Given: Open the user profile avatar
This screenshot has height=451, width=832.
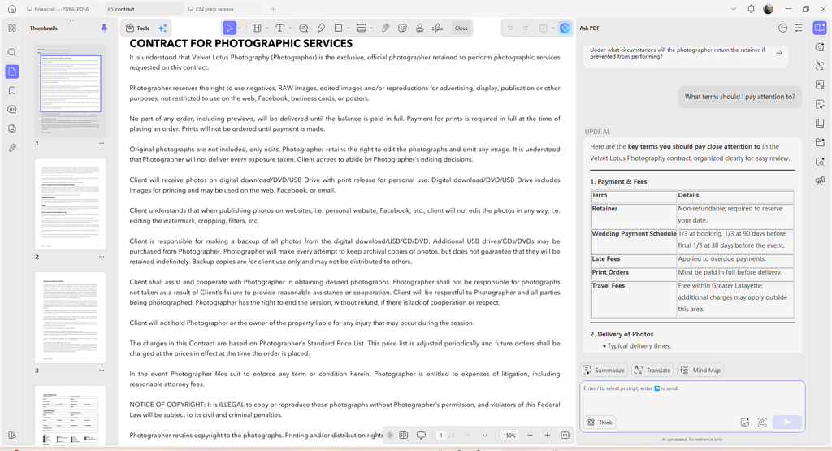Looking at the screenshot, I should 768,9.
